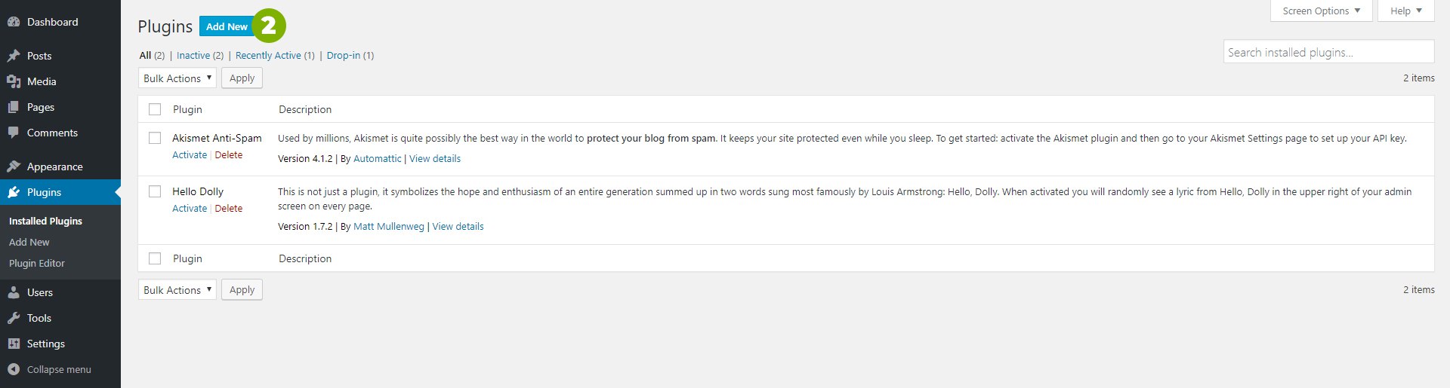Screen dimensions: 1450x388
Task: Click the Search installed plugins field
Action: 1328,52
